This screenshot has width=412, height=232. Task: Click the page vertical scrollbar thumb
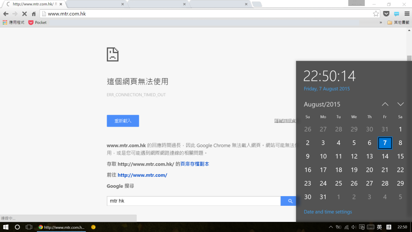[409, 58]
